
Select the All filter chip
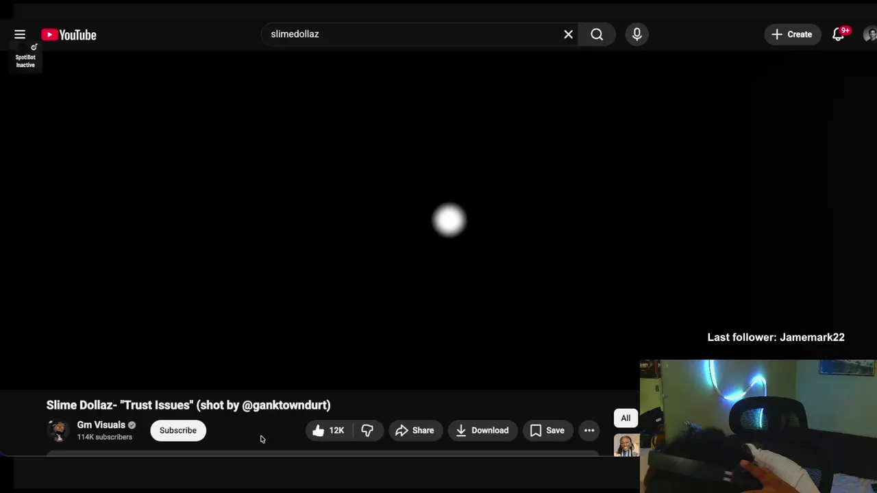pyautogui.click(x=626, y=418)
